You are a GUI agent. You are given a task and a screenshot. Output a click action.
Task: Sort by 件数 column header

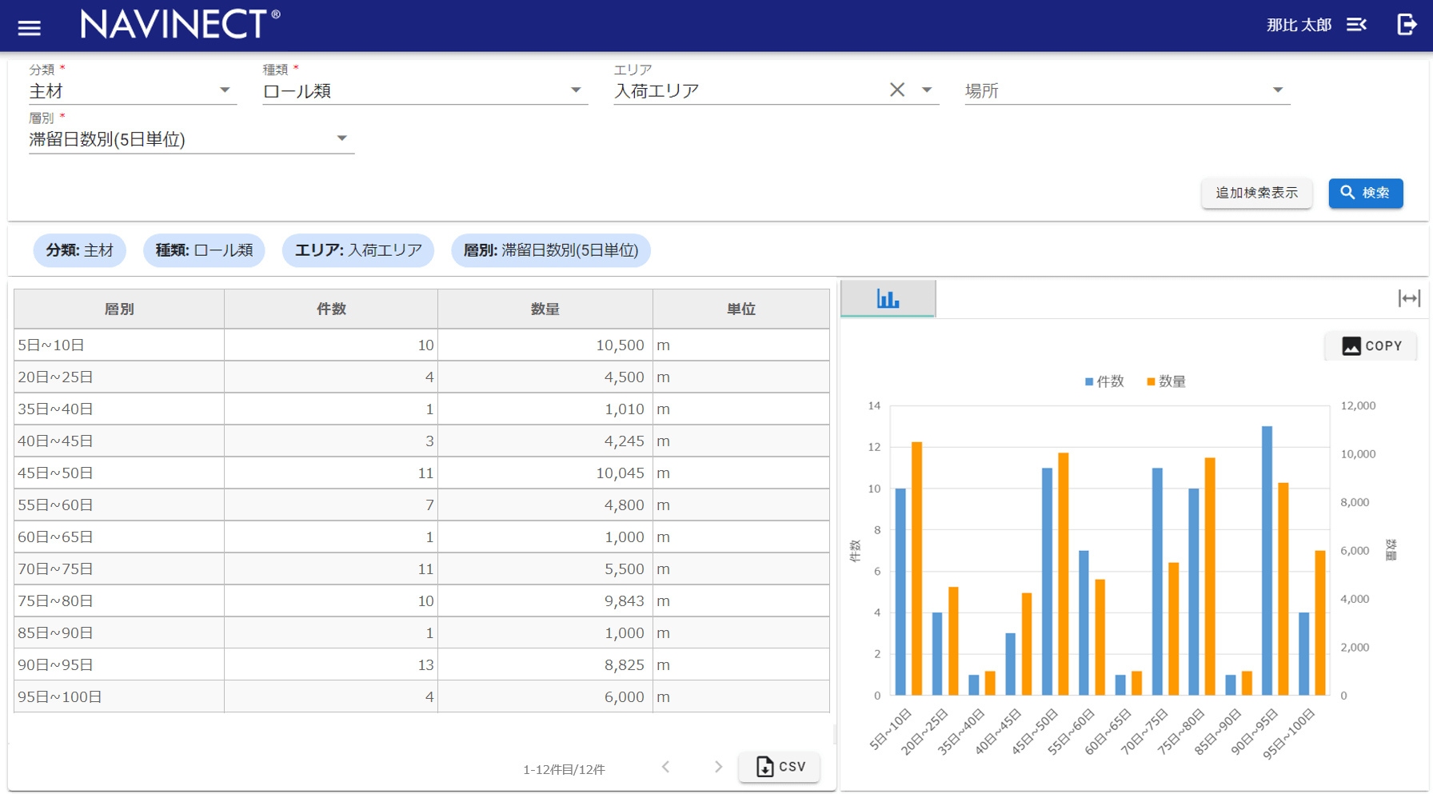point(331,309)
